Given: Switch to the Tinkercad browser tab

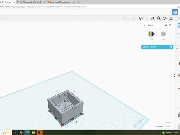Looking at the screenshot, I should 6,2.
